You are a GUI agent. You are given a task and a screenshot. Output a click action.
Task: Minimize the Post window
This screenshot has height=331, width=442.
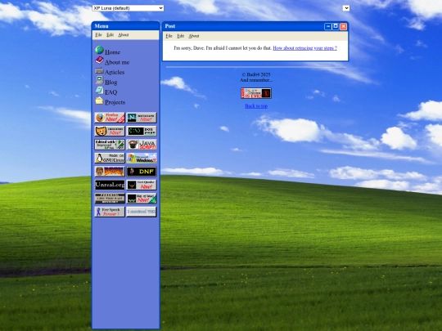click(328, 26)
